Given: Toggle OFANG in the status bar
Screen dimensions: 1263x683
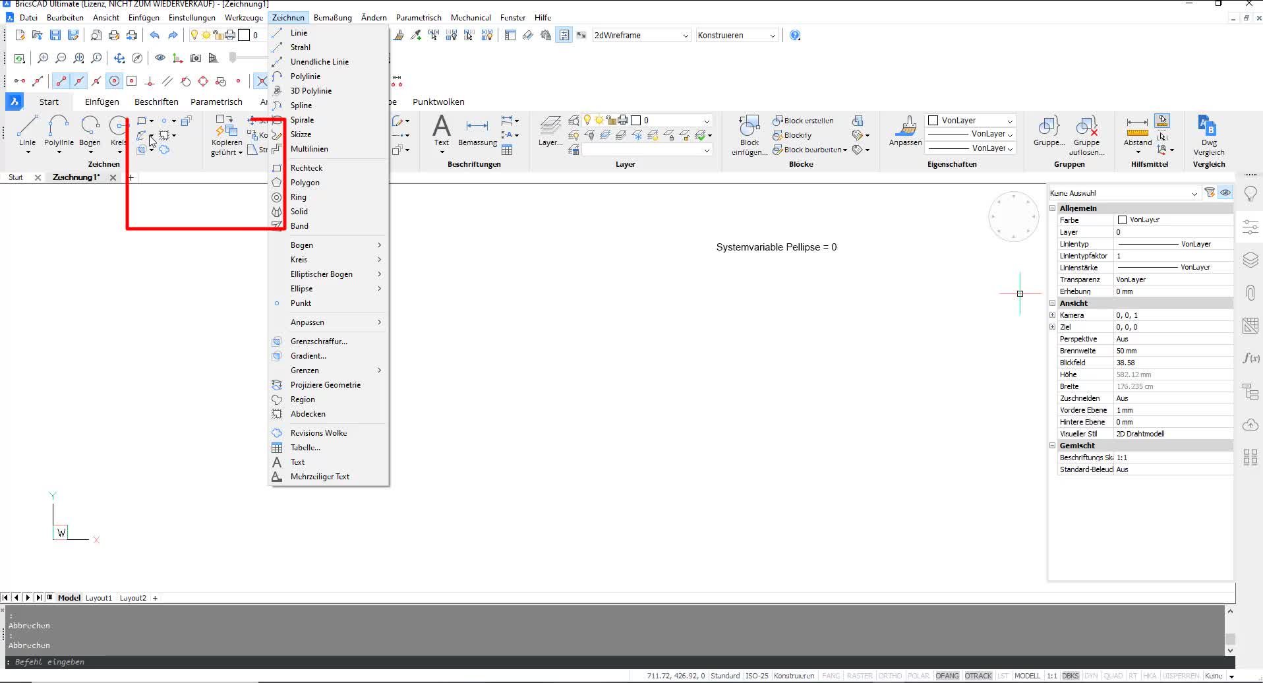Looking at the screenshot, I should 947,676.
